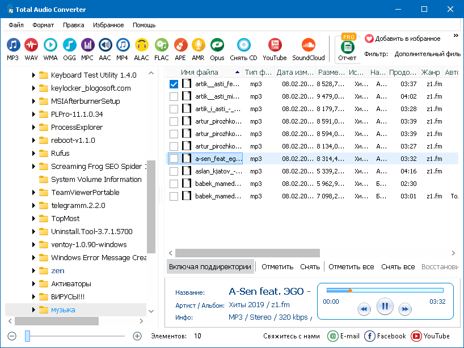Expand the Keyboard Test Utility 1.4.0 folder

pyautogui.click(x=33, y=75)
